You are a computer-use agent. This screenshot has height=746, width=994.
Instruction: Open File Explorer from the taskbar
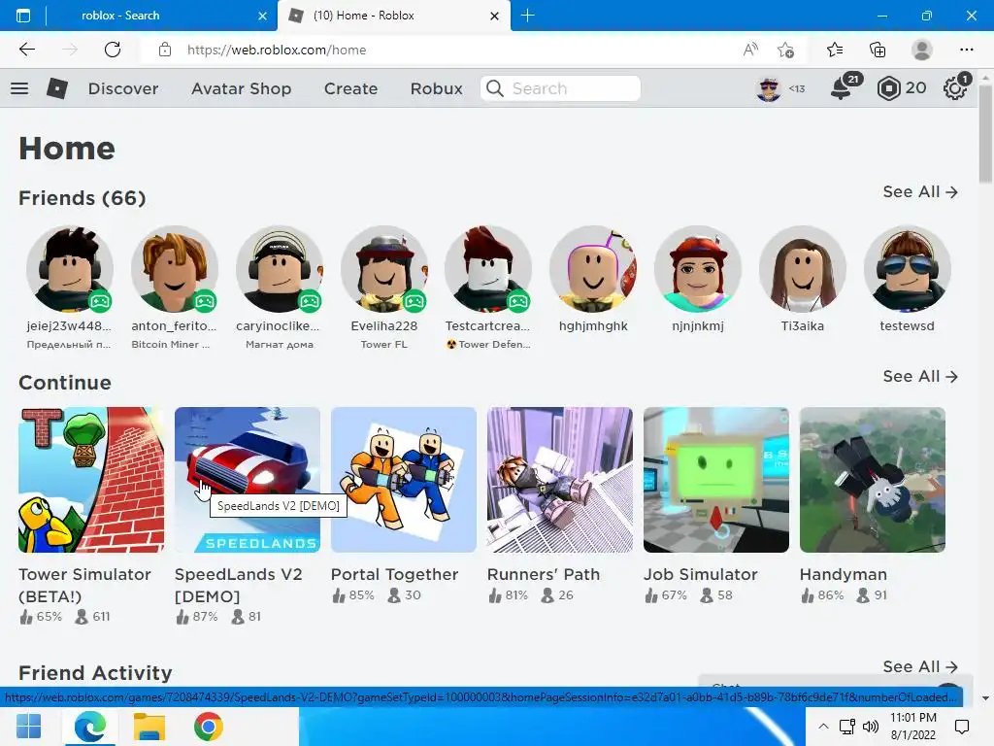(x=149, y=727)
